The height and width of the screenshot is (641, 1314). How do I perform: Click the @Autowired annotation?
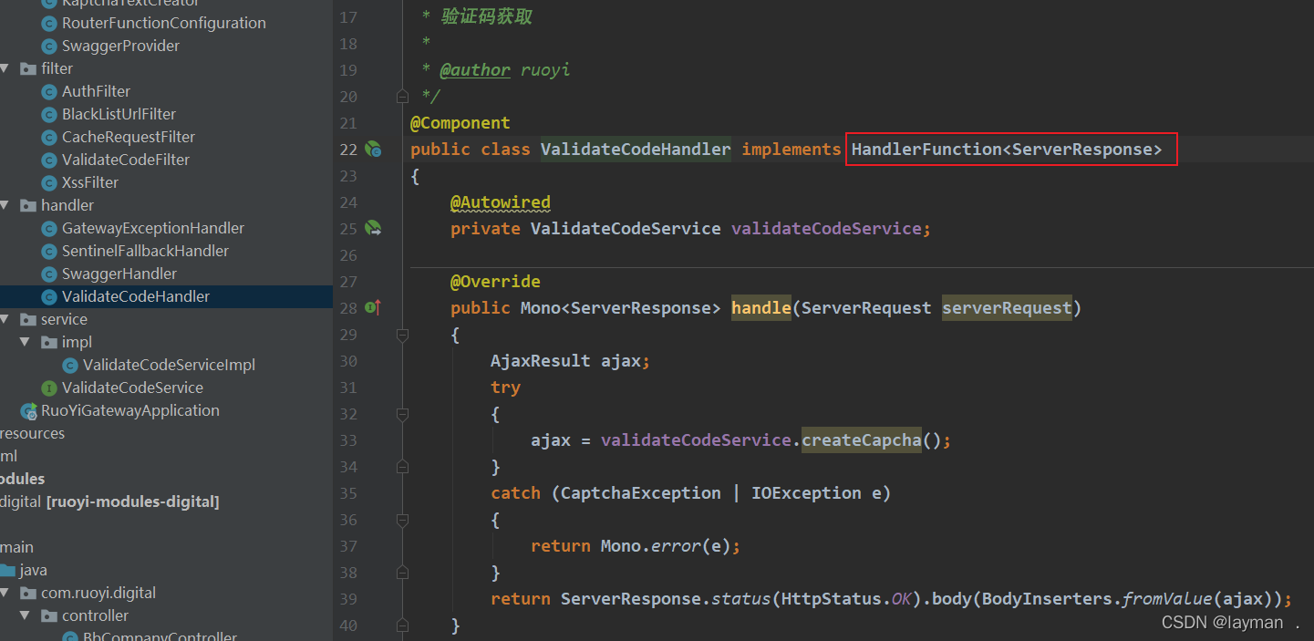click(501, 202)
